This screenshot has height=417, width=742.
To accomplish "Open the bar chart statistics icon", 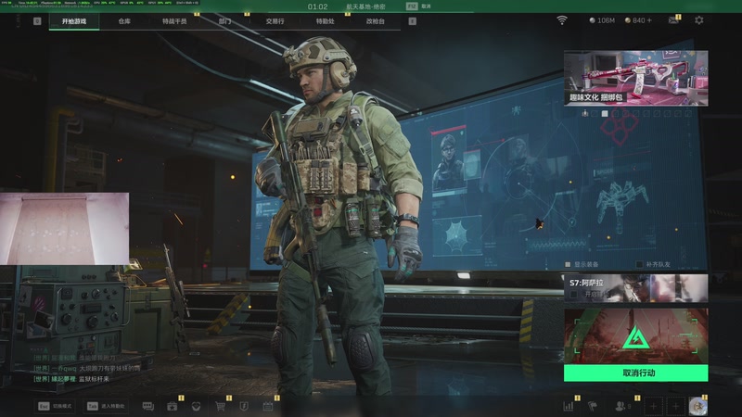I will pos(569,406).
